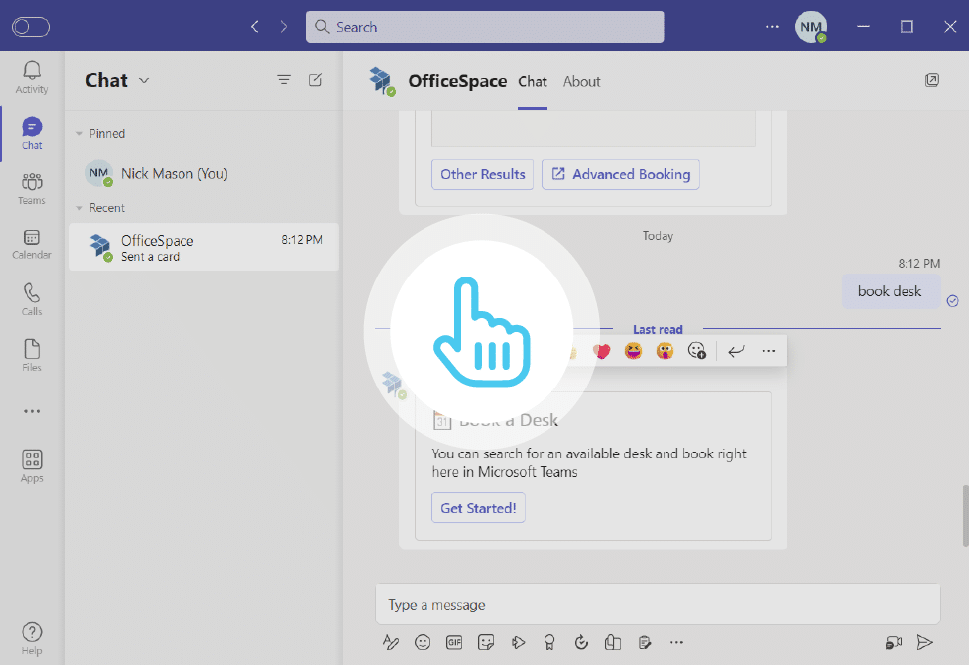
Task: Open the Emoji picker below the message box
Action: (423, 642)
